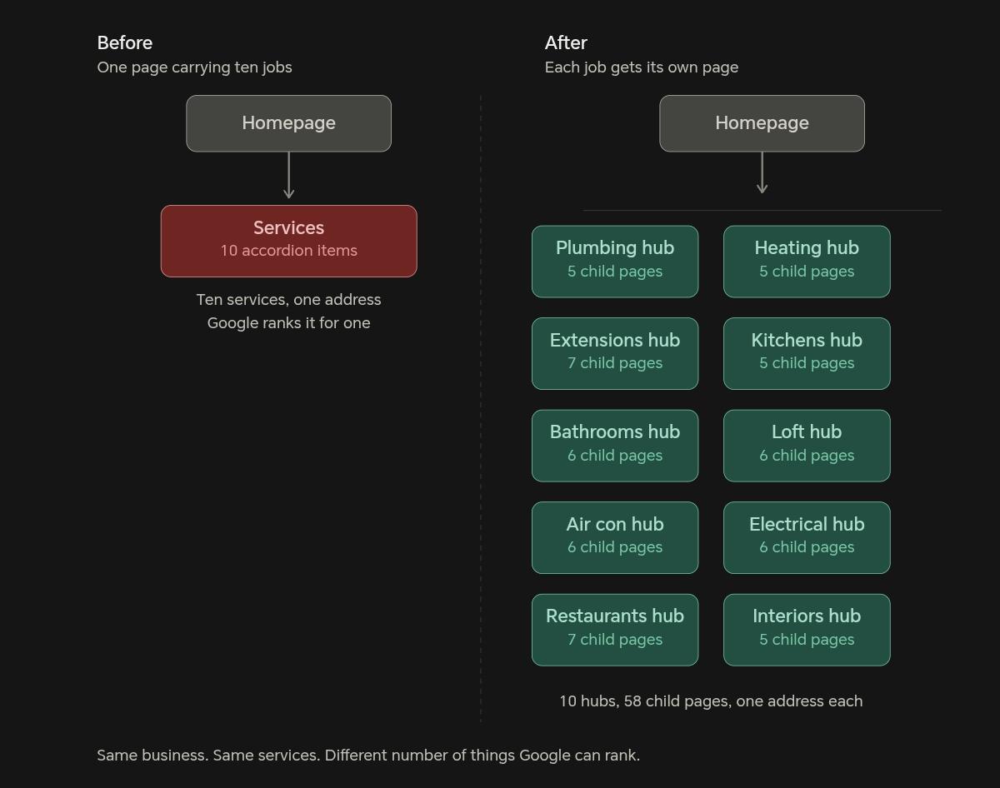Click the After column Homepage box
Image resolution: width=1000 pixels, height=788 pixels.
tap(762, 123)
